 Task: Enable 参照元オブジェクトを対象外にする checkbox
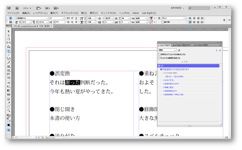tap(159, 54)
